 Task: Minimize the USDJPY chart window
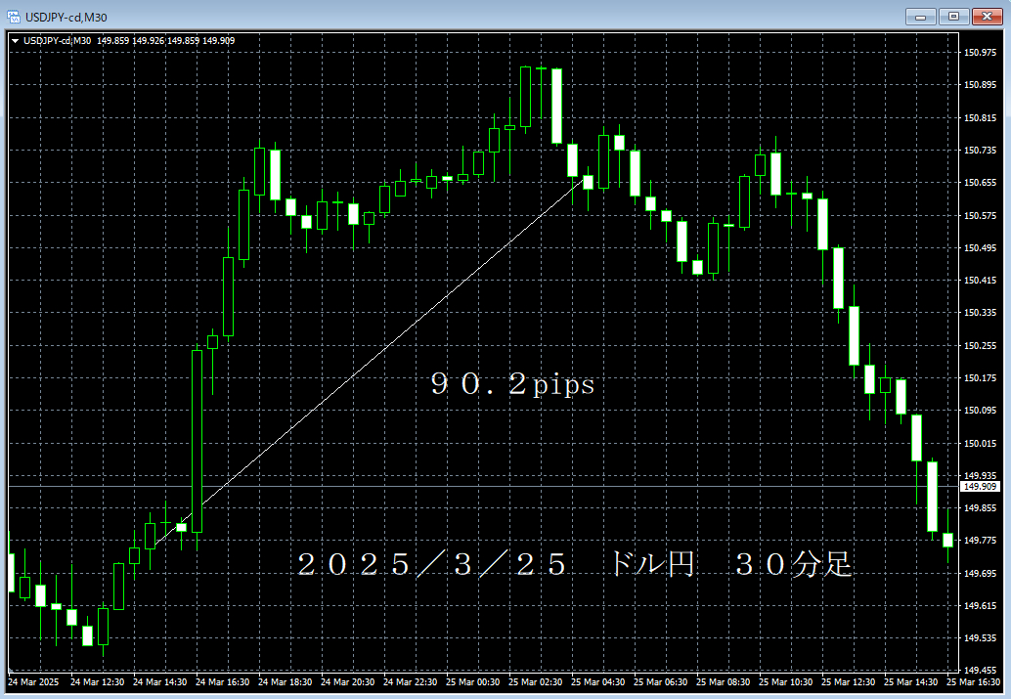click(920, 17)
